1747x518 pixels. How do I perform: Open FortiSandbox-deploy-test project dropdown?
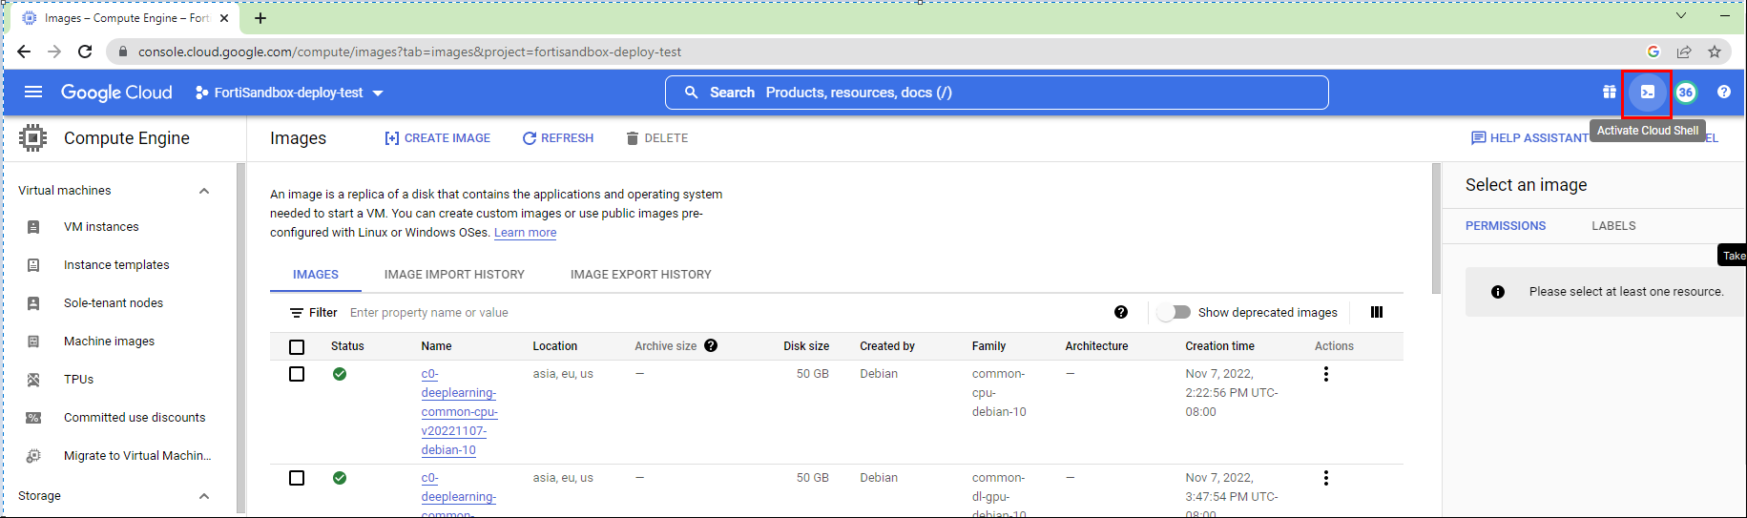click(x=289, y=93)
